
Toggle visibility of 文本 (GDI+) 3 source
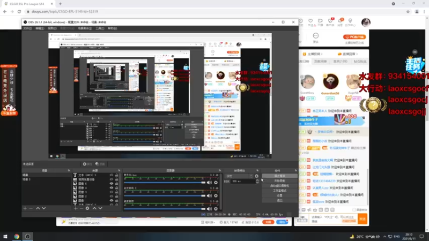click(x=112, y=175)
